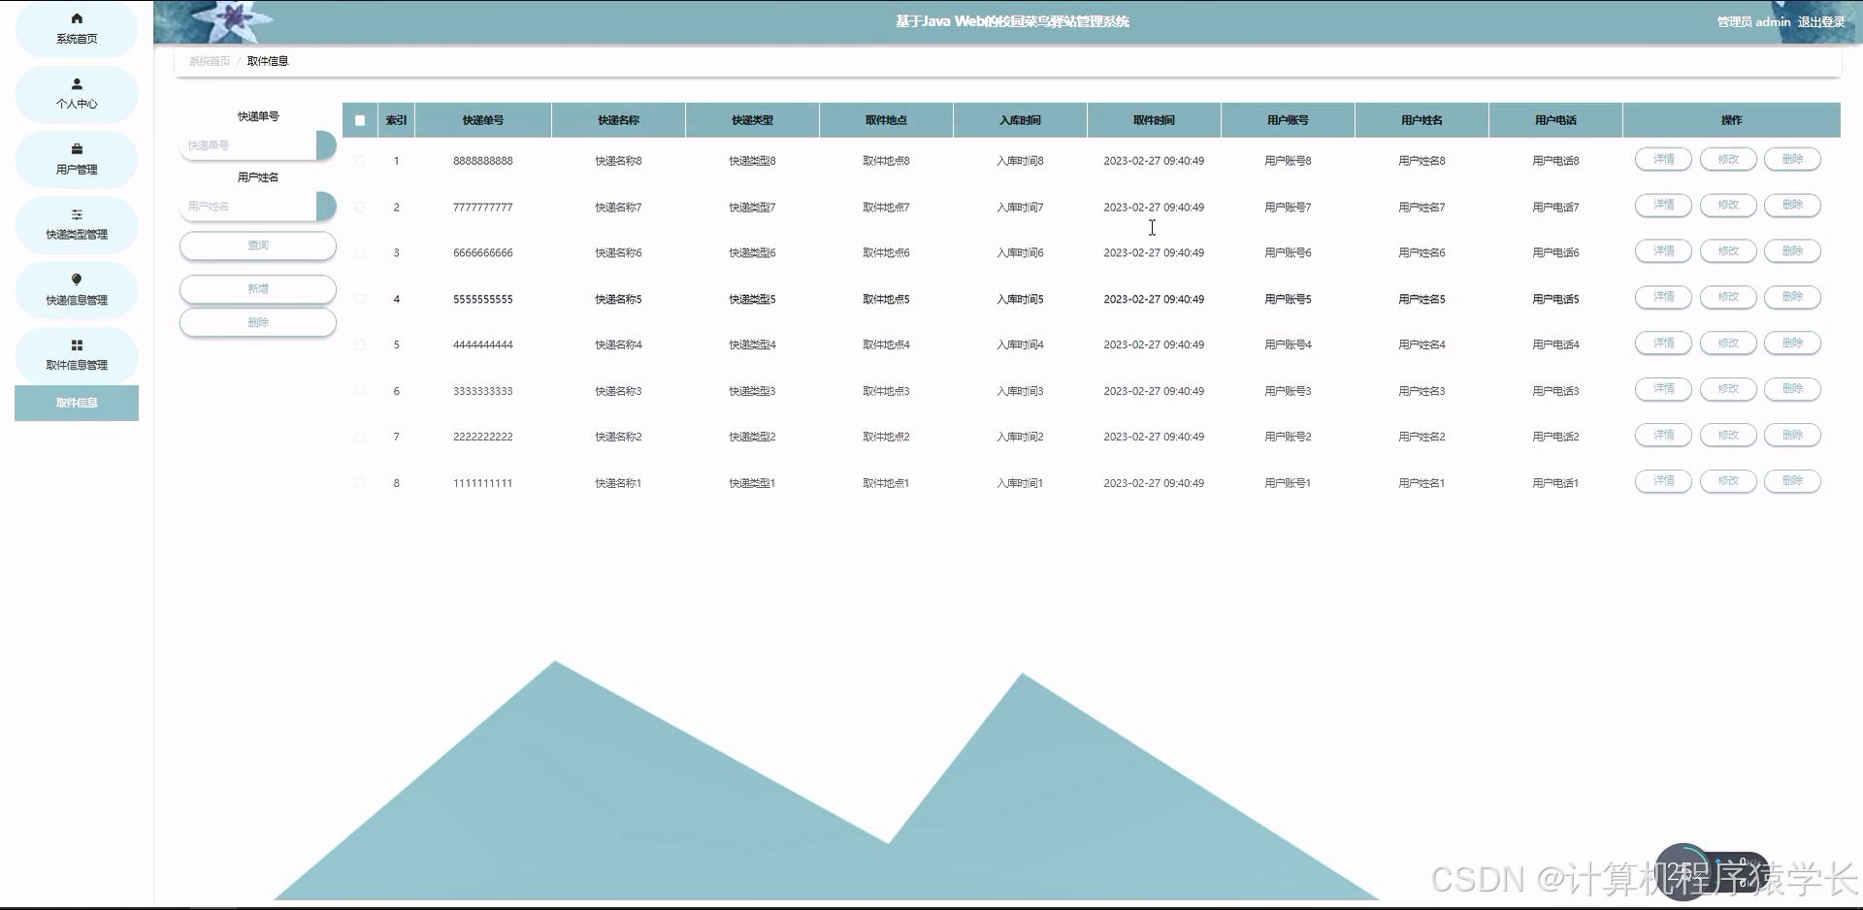The image size is (1863, 910).
Task: Click 系统首页 breadcrumb link
Action: pos(210,61)
